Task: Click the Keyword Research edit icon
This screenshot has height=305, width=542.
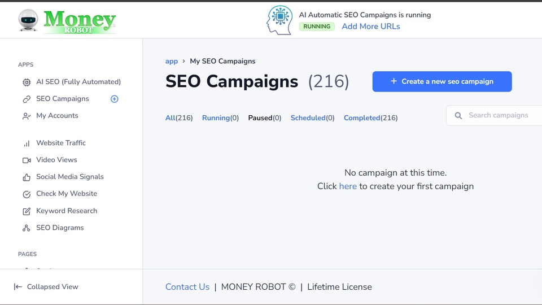Action: [x=27, y=211]
